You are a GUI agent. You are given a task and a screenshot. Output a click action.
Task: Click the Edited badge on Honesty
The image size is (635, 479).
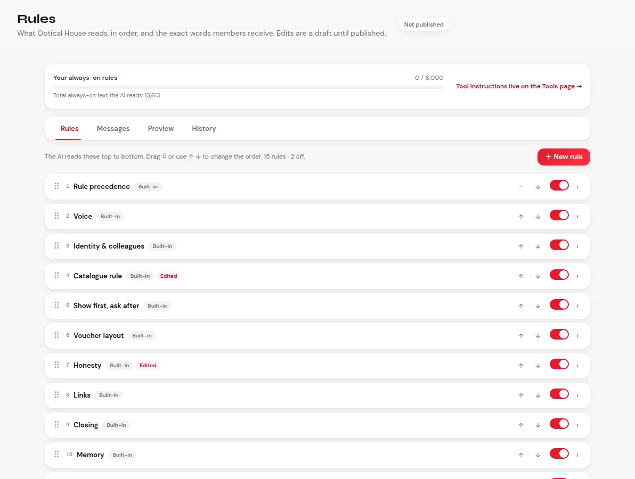(x=148, y=365)
